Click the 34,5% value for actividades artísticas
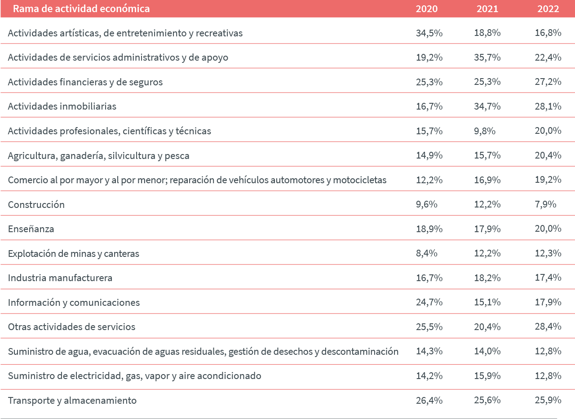Image resolution: width=575 pixels, height=419 pixels. pos(429,33)
